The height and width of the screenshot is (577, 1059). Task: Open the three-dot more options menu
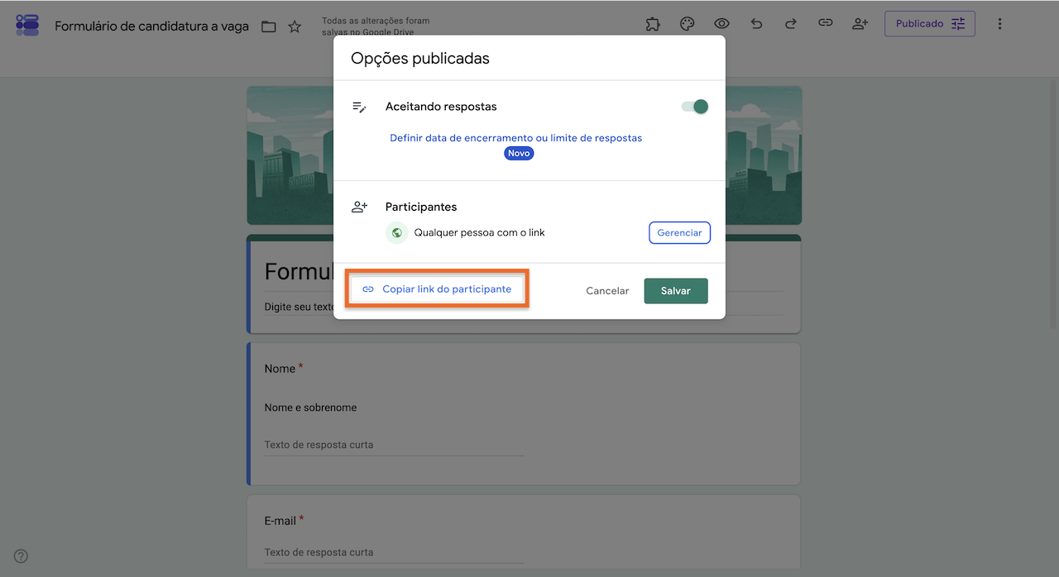(999, 24)
